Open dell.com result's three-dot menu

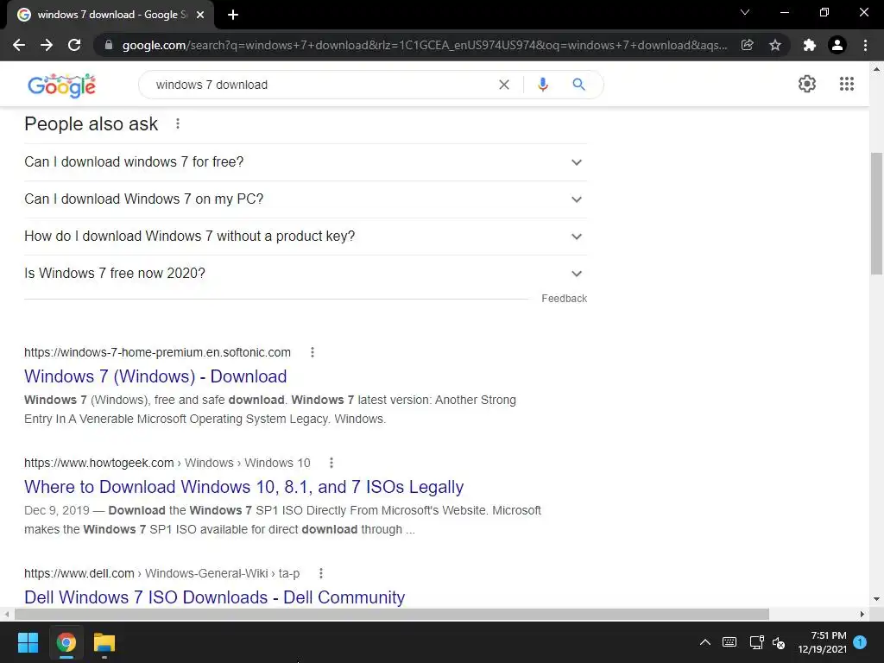[x=321, y=573]
